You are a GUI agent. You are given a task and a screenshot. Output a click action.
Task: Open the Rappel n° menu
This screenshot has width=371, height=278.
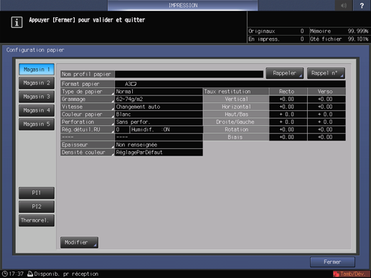[326, 73]
